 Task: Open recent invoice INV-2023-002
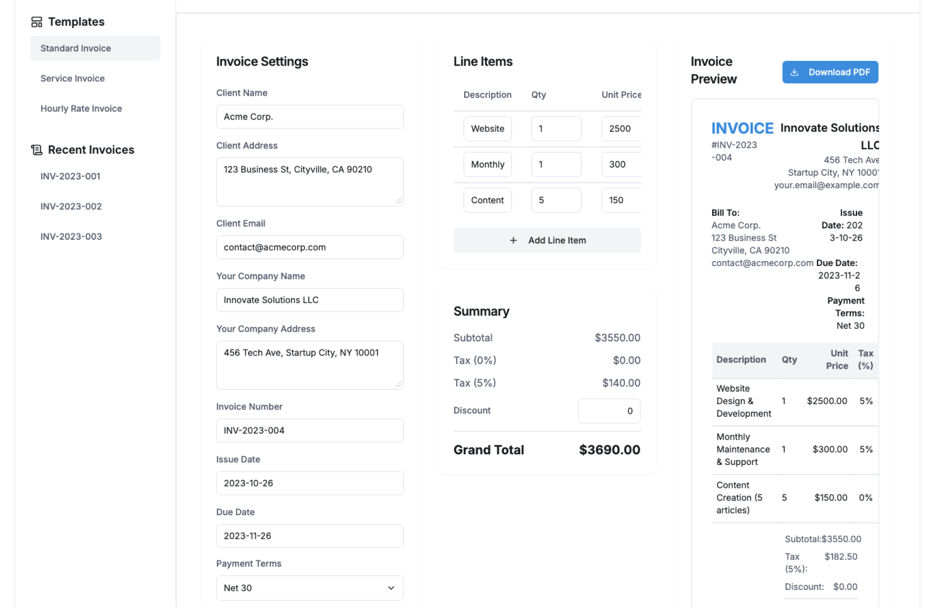(x=71, y=206)
